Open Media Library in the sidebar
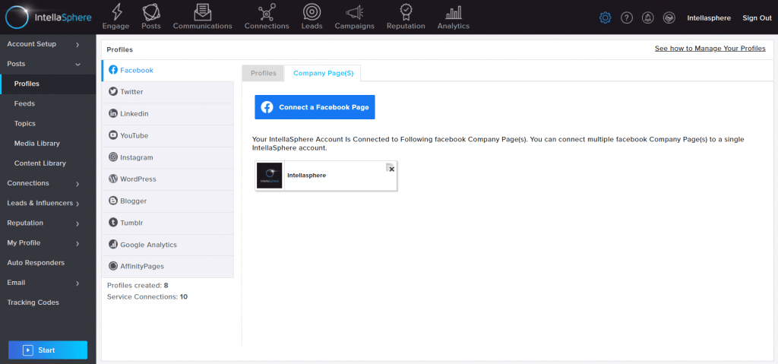 pyautogui.click(x=48, y=144)
